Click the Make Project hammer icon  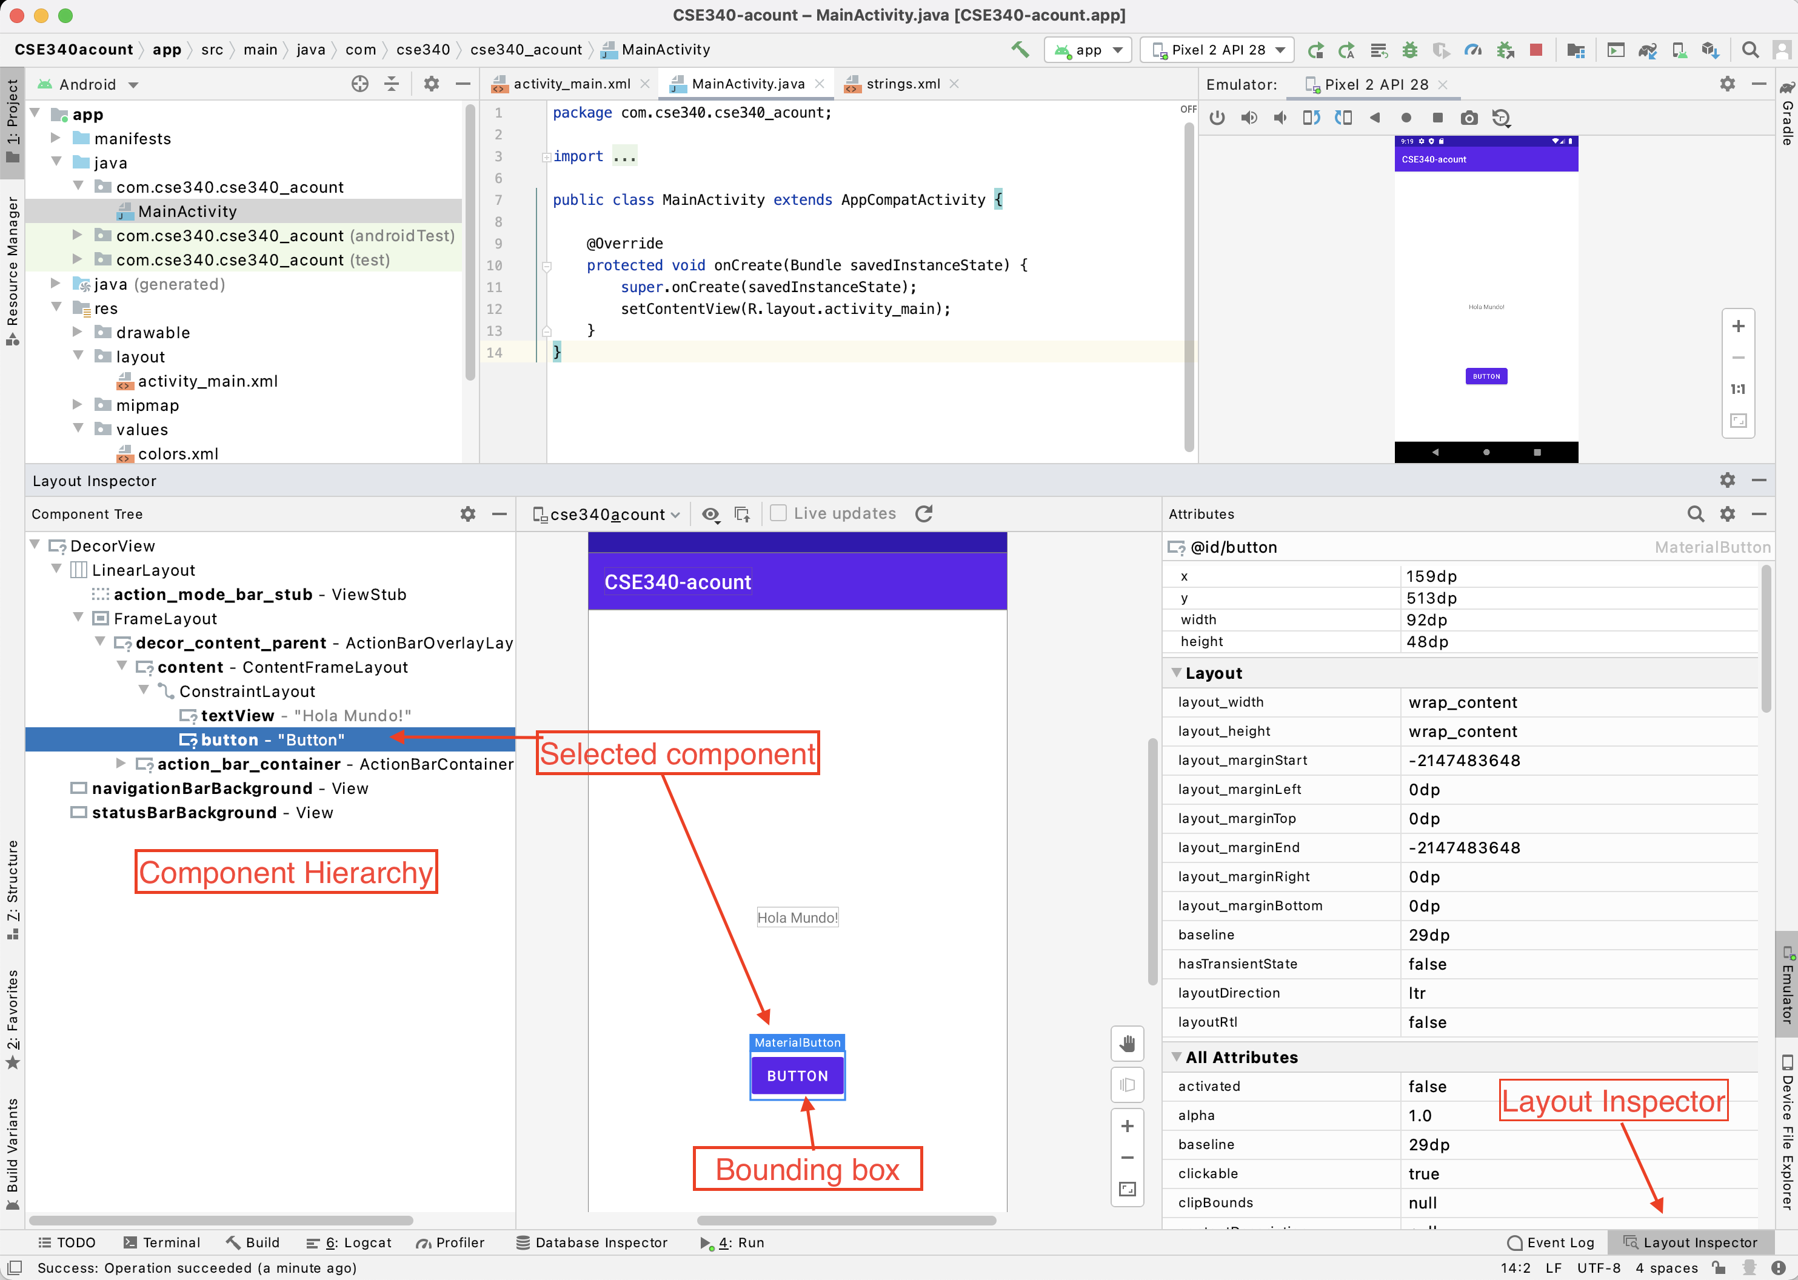1020,50
